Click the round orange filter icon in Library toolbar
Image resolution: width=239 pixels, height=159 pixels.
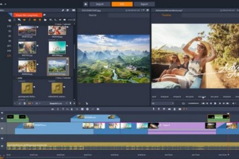[40, 20]
